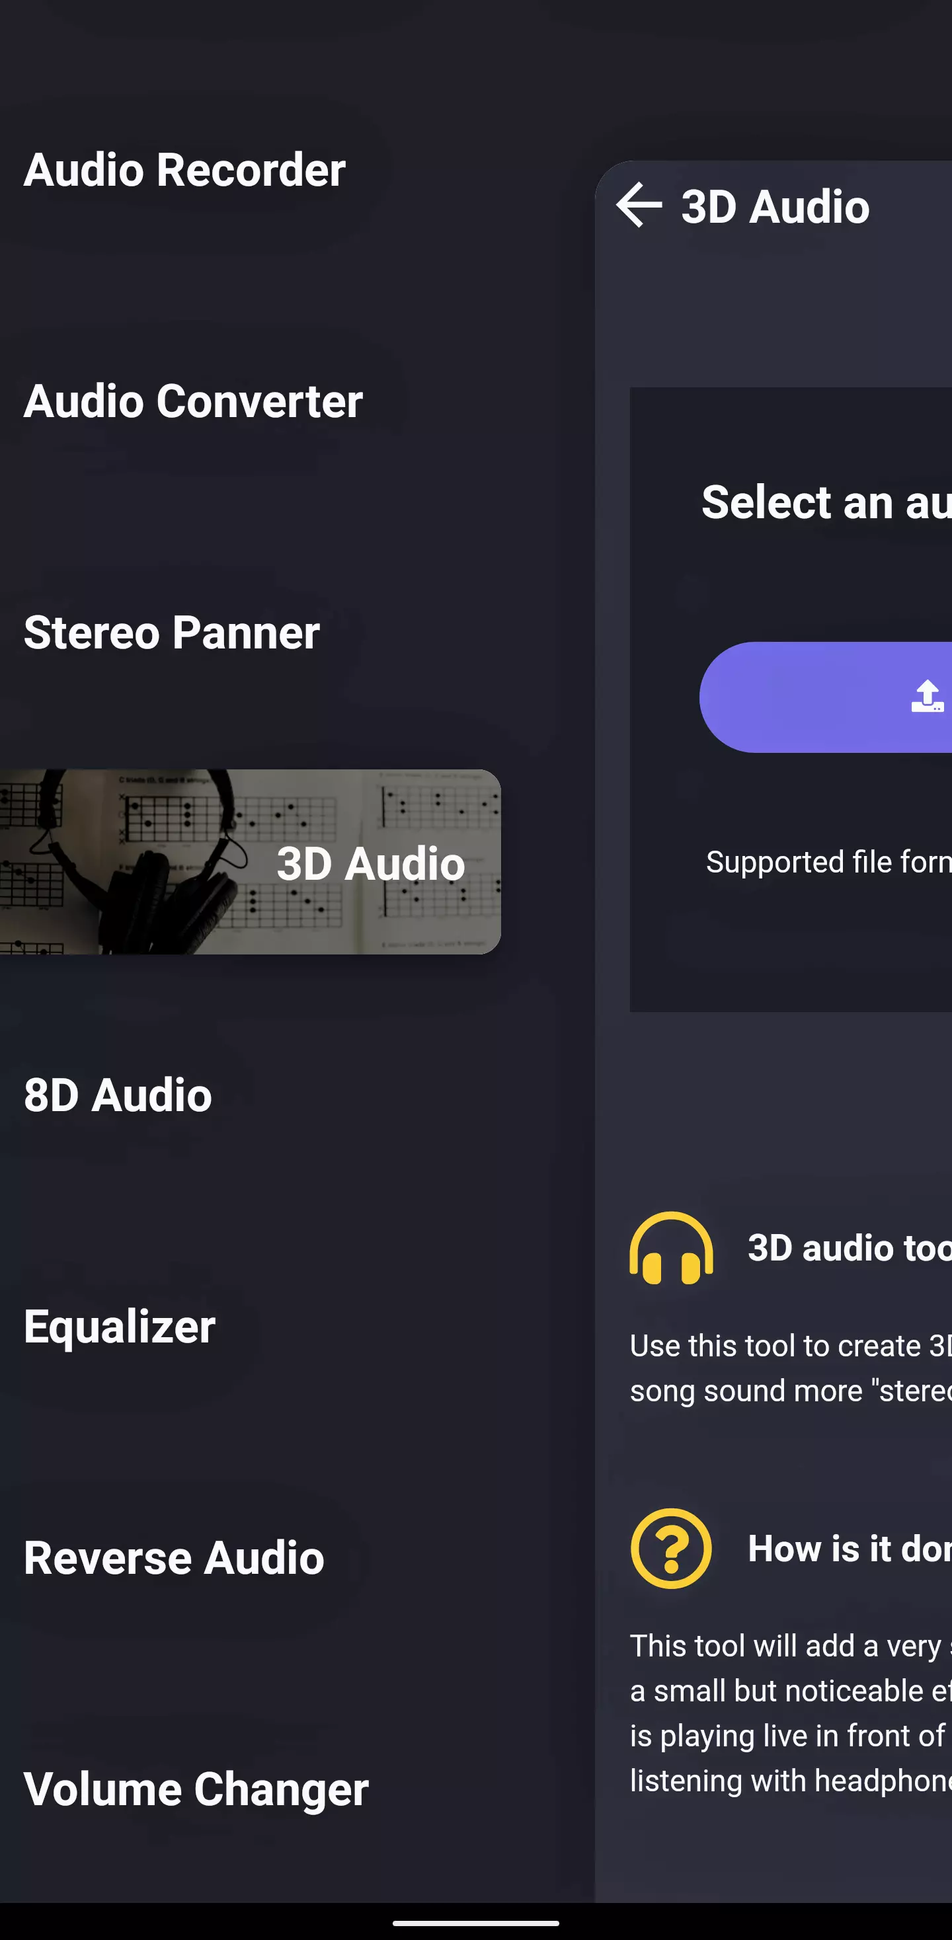Click the 'This tool will add a very' paragraph
The image size is (952, 1940).
[791, 1713]
